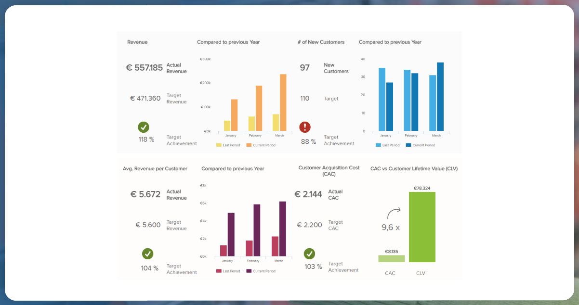Click the tall green CLV bar

coord(422,227)
